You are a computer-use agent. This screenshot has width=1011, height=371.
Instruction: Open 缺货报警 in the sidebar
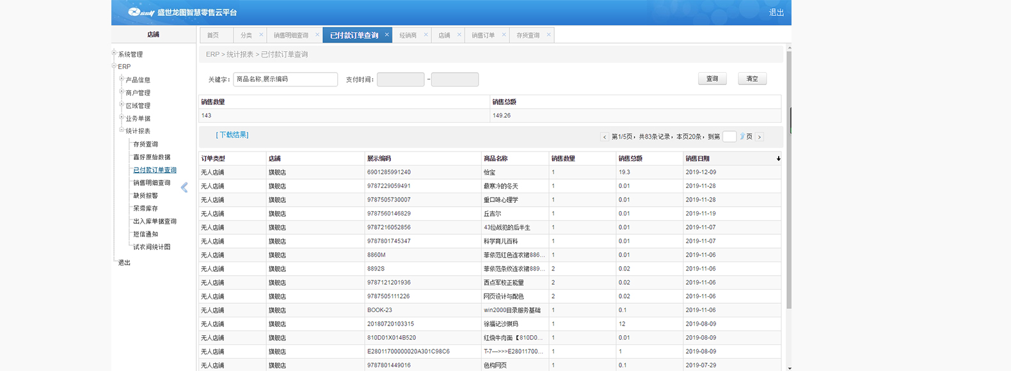tap(145, 196)
